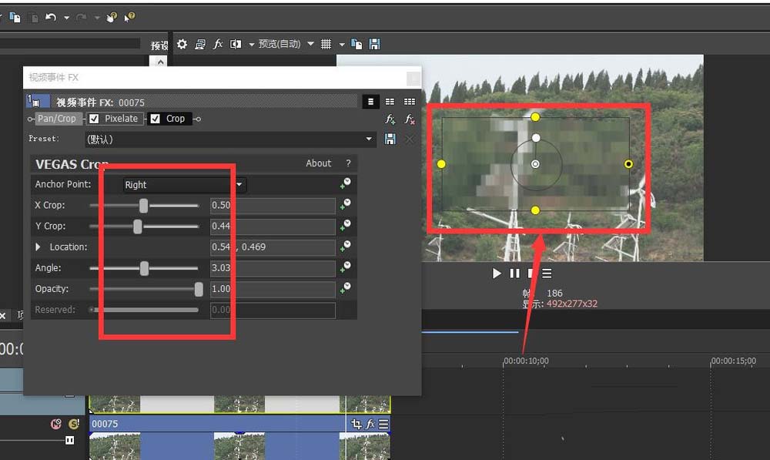The image size is (770, 460).
Task: Toggle split screen view in preview
Action: pyautogui.click(x=236, y=44)
